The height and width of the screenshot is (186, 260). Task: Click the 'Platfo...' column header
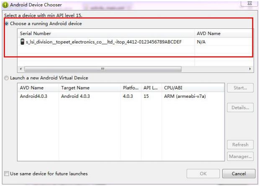[131, 88]
